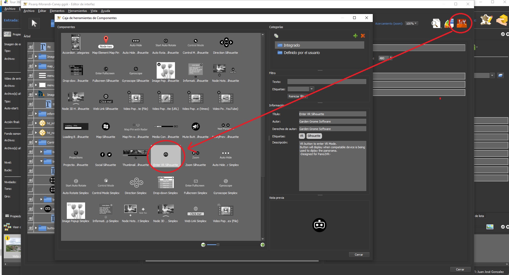This screenshot has height=275, width=509.
Task: Expand the ht_no hotspot node
Action: pyautogui.click(x=36, y=133)
